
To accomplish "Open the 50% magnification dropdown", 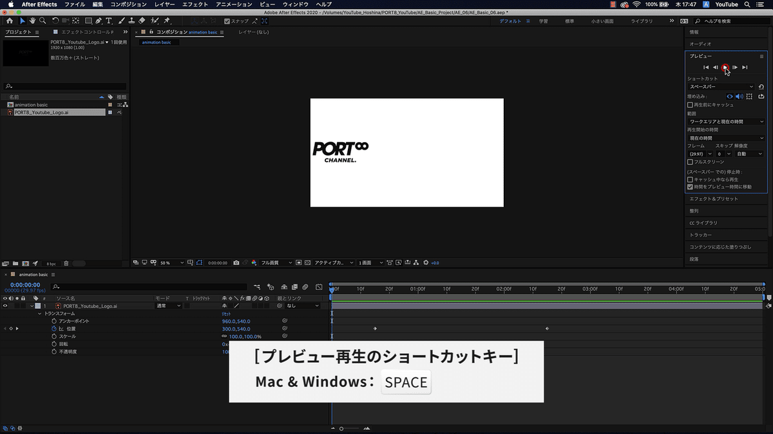I will coord(172,263).
